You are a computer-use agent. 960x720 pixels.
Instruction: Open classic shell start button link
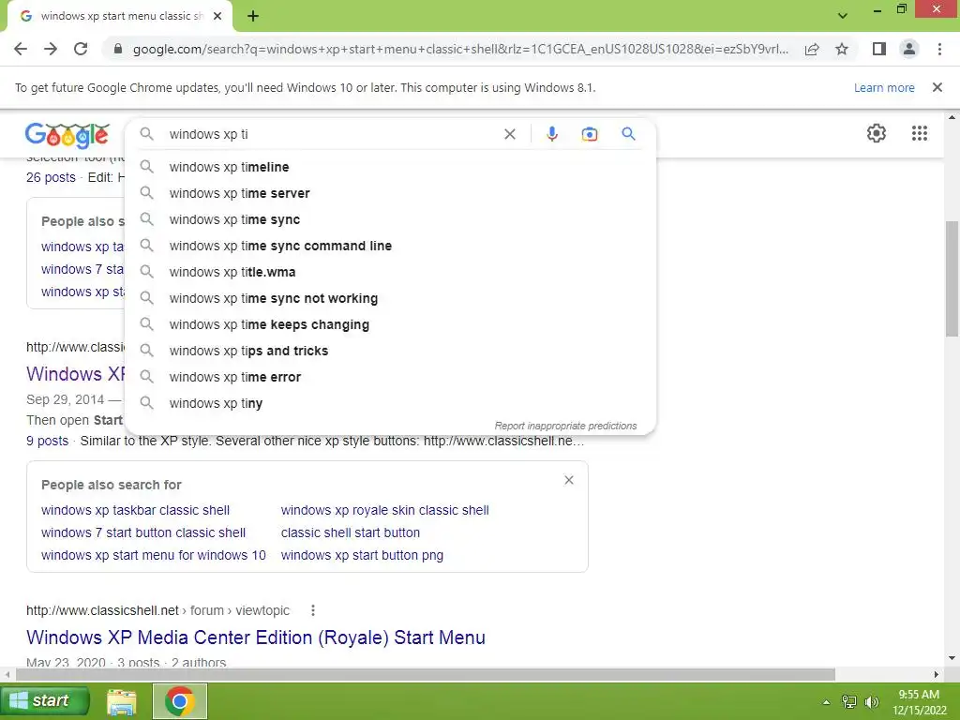tap(351, 532)
